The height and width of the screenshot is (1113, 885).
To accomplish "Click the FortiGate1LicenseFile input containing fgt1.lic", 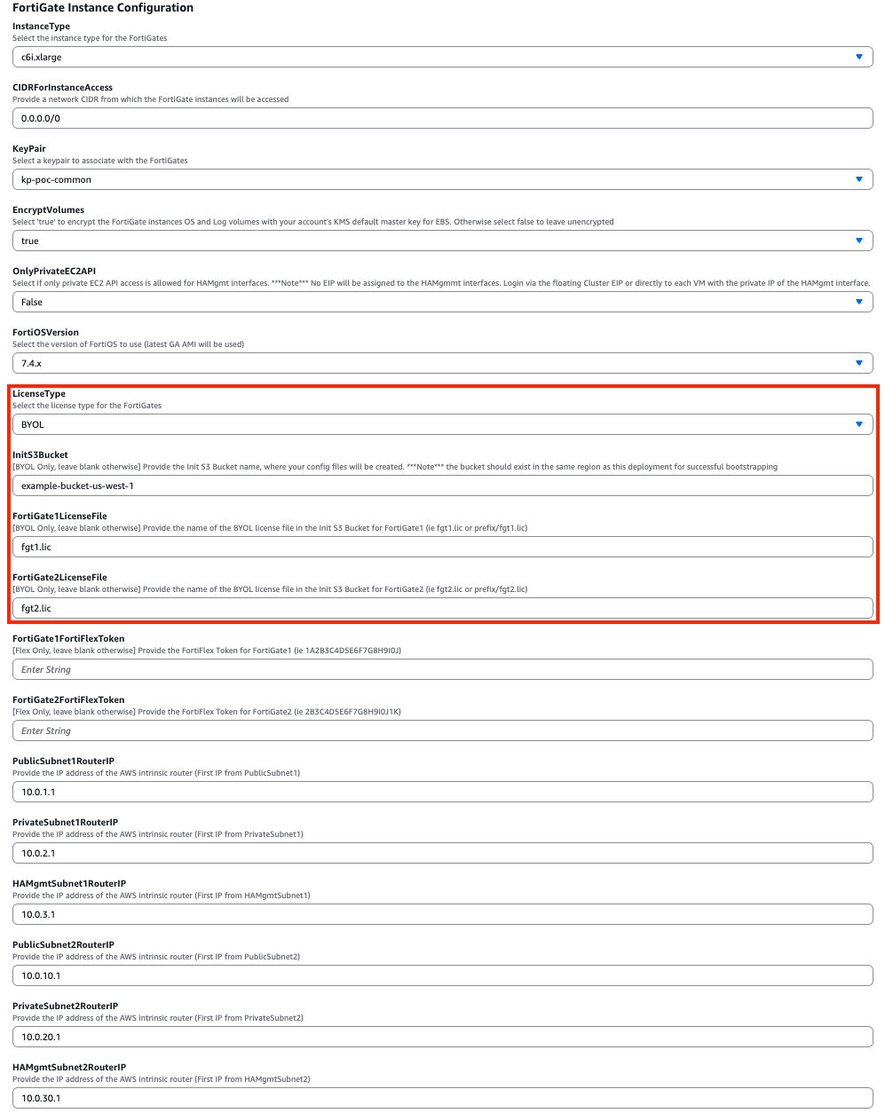I will pyautogui.click(x=442, y=547).
